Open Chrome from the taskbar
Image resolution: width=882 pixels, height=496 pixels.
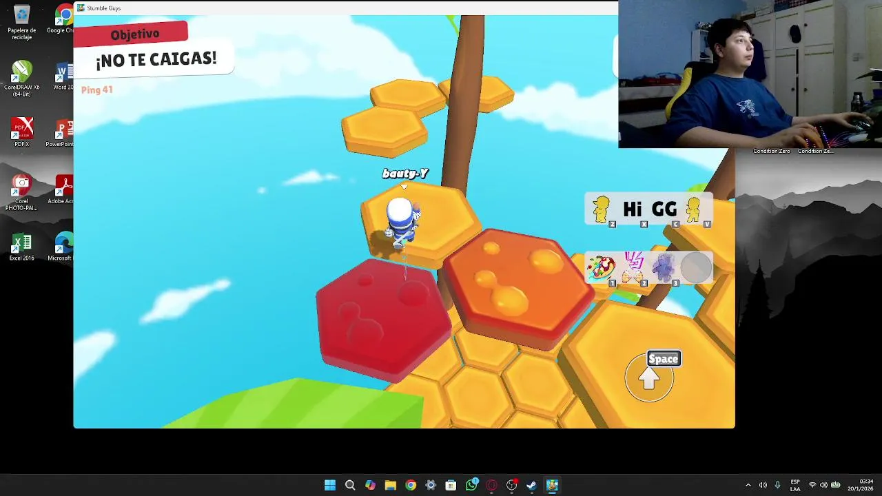point(411,485)
